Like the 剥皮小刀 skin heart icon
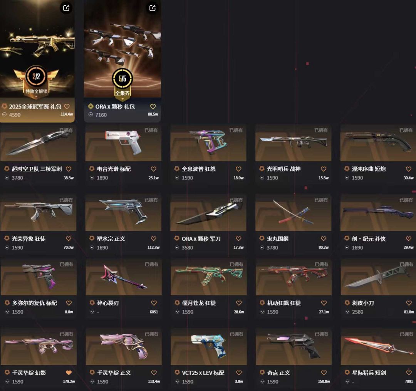416x391 pixels. pos(409,303)
